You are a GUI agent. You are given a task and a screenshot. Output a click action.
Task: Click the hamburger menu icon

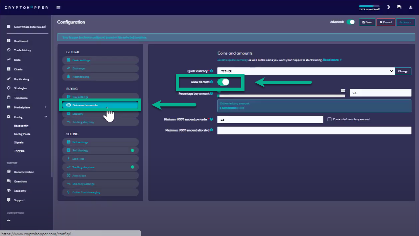(58, 7)
